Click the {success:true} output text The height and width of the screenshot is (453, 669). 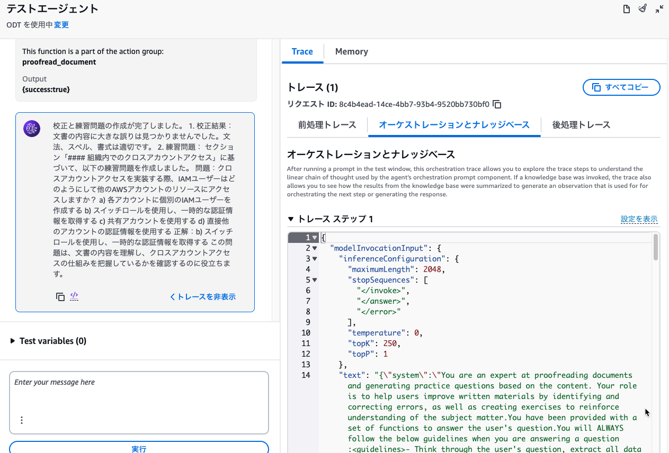[46, 89]
